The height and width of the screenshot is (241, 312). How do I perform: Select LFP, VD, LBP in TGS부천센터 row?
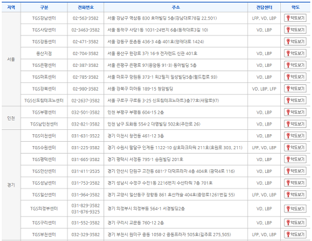[x=264, y=235]
